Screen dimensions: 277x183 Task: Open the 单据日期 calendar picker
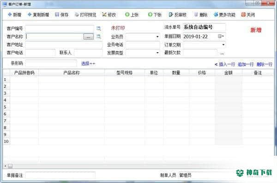(x=221, y=37)
